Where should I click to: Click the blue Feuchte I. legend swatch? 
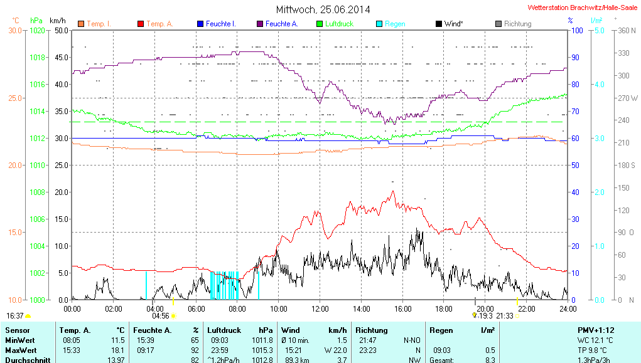[x=200, y=24]
